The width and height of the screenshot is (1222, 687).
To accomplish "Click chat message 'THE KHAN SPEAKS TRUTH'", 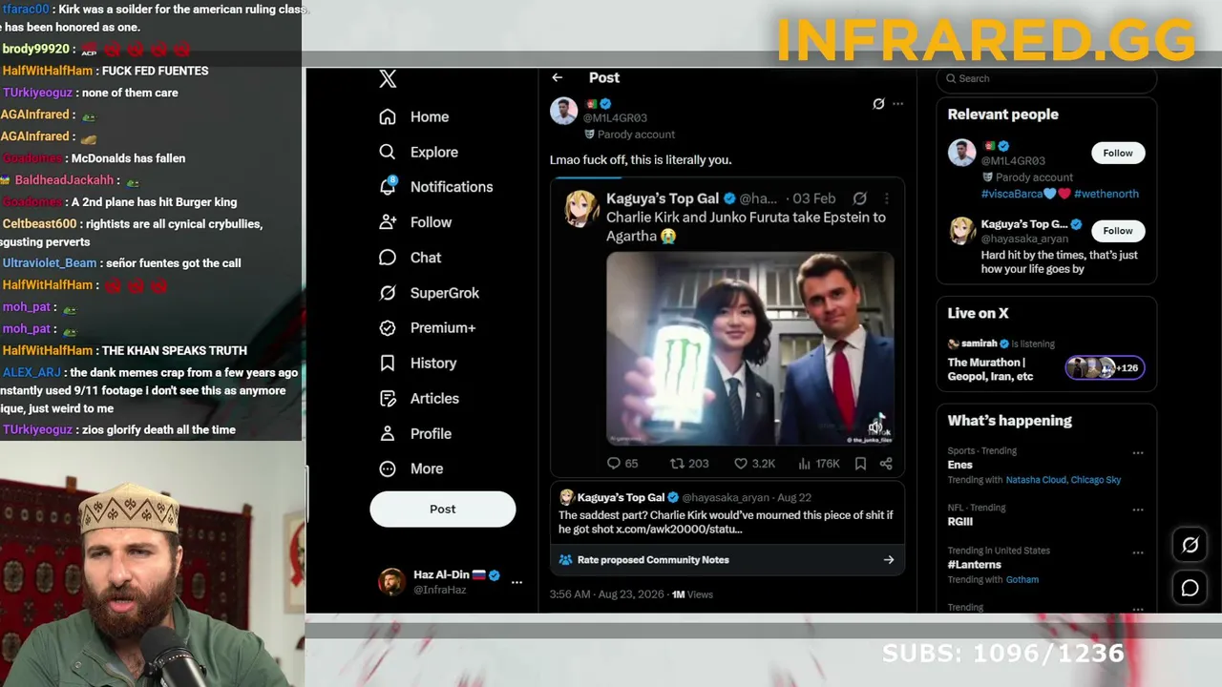I will [175, 350].
